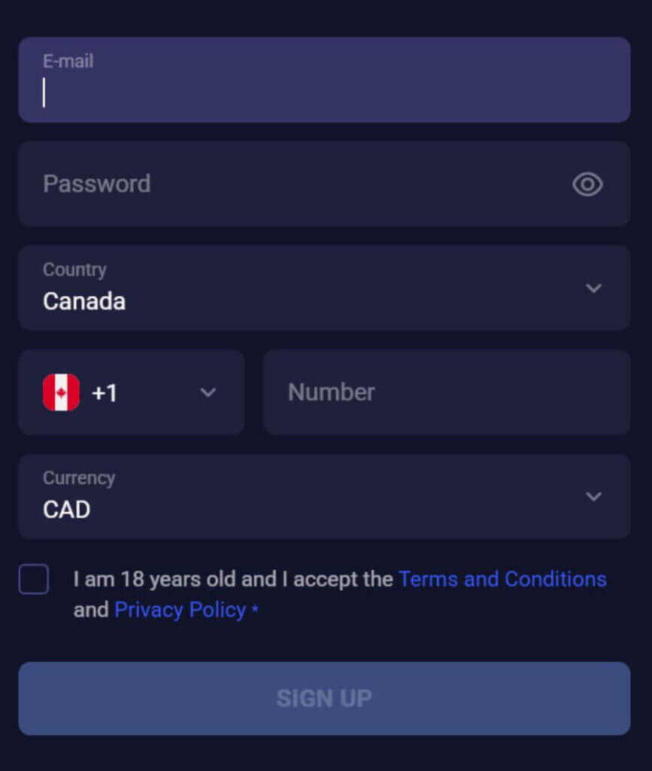Tick the age and terms checkbox
Viewport: 652px width, 771px height.
coord(34,580)
